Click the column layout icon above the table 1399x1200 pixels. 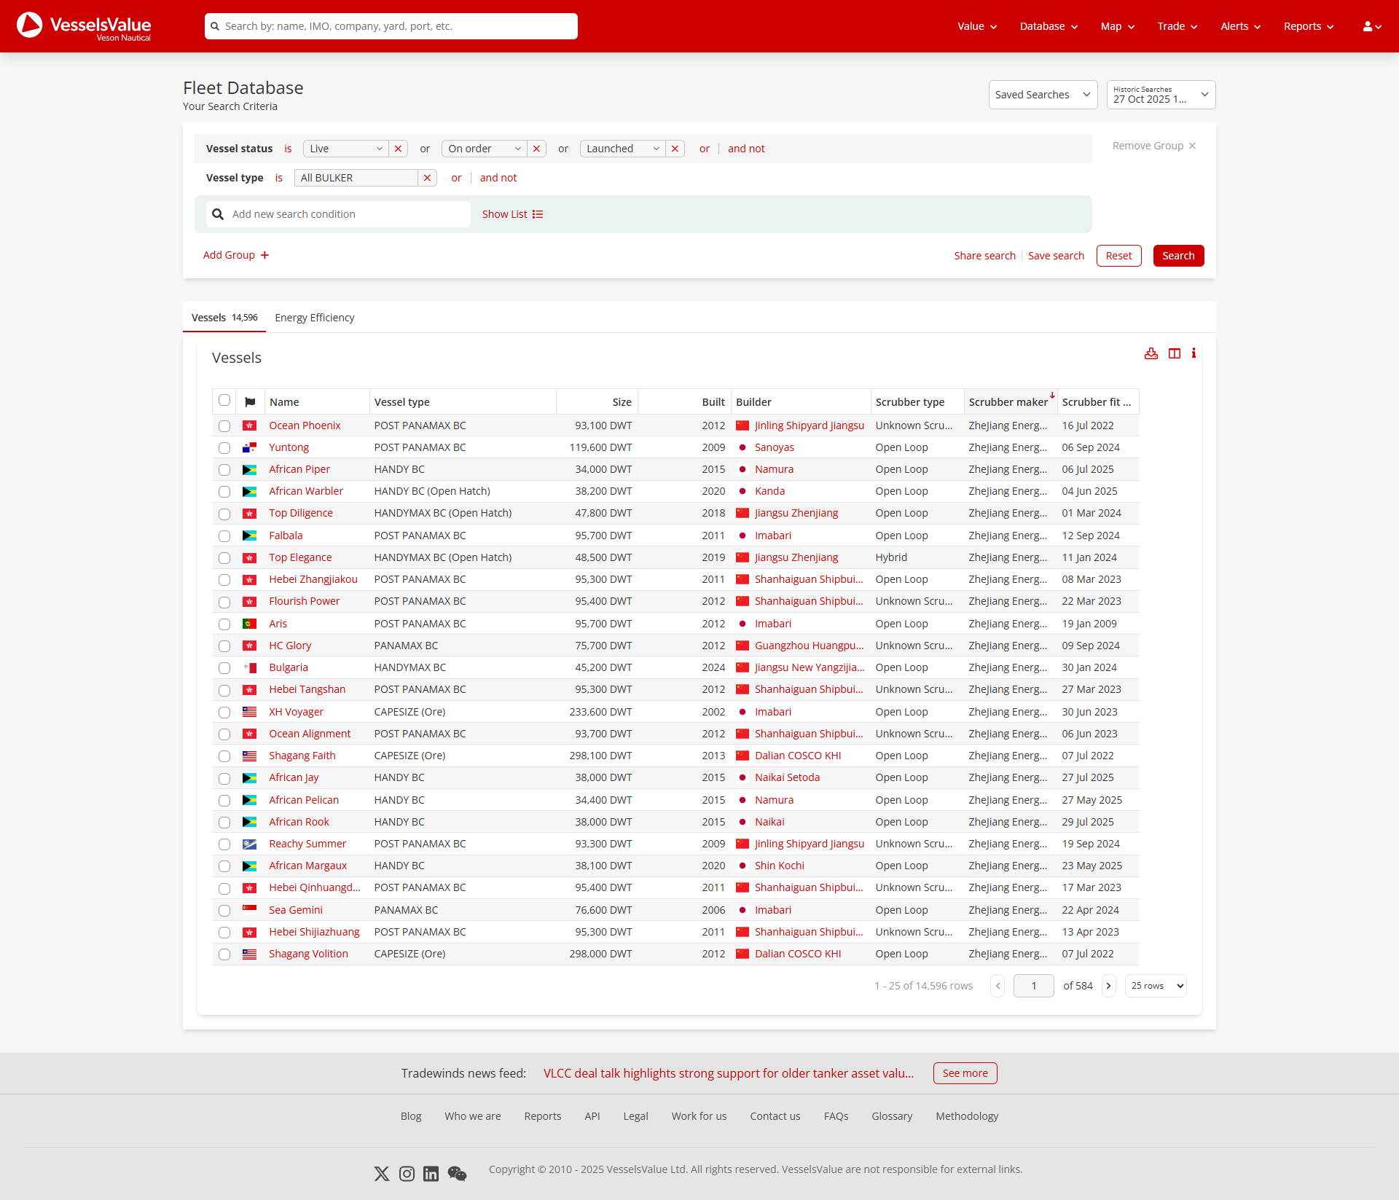(x=1174, y=353)
